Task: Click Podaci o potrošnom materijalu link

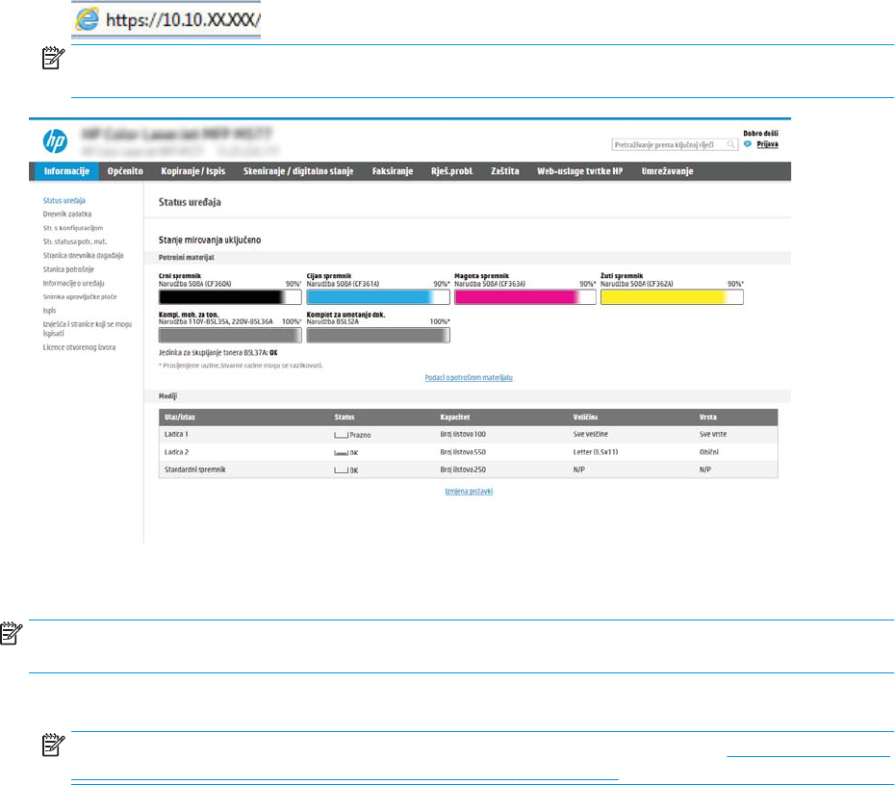Action: tap(469, 378)
